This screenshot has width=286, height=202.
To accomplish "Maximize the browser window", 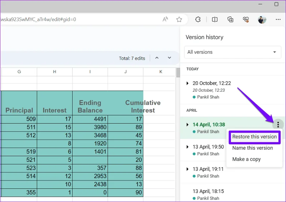I will coord(276,4).
